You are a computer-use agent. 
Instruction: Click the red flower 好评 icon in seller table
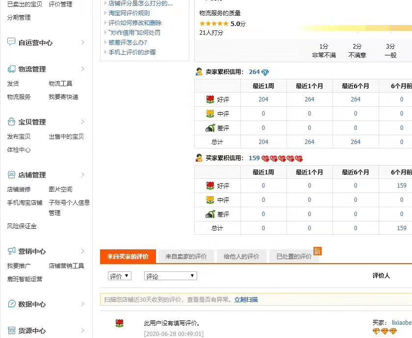[x=210, y=99]
